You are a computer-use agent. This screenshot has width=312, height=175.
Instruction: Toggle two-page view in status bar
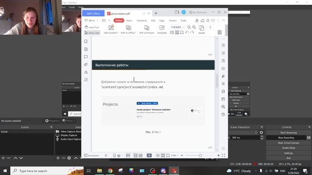click(x=141, y=156)
